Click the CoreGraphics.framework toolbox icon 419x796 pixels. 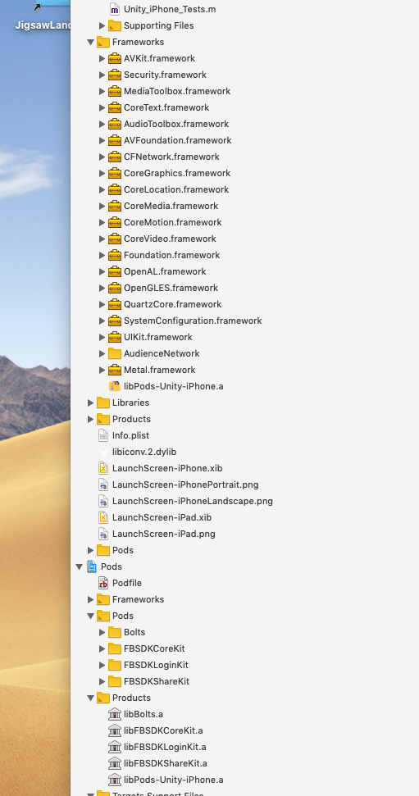tap(115, 173)
